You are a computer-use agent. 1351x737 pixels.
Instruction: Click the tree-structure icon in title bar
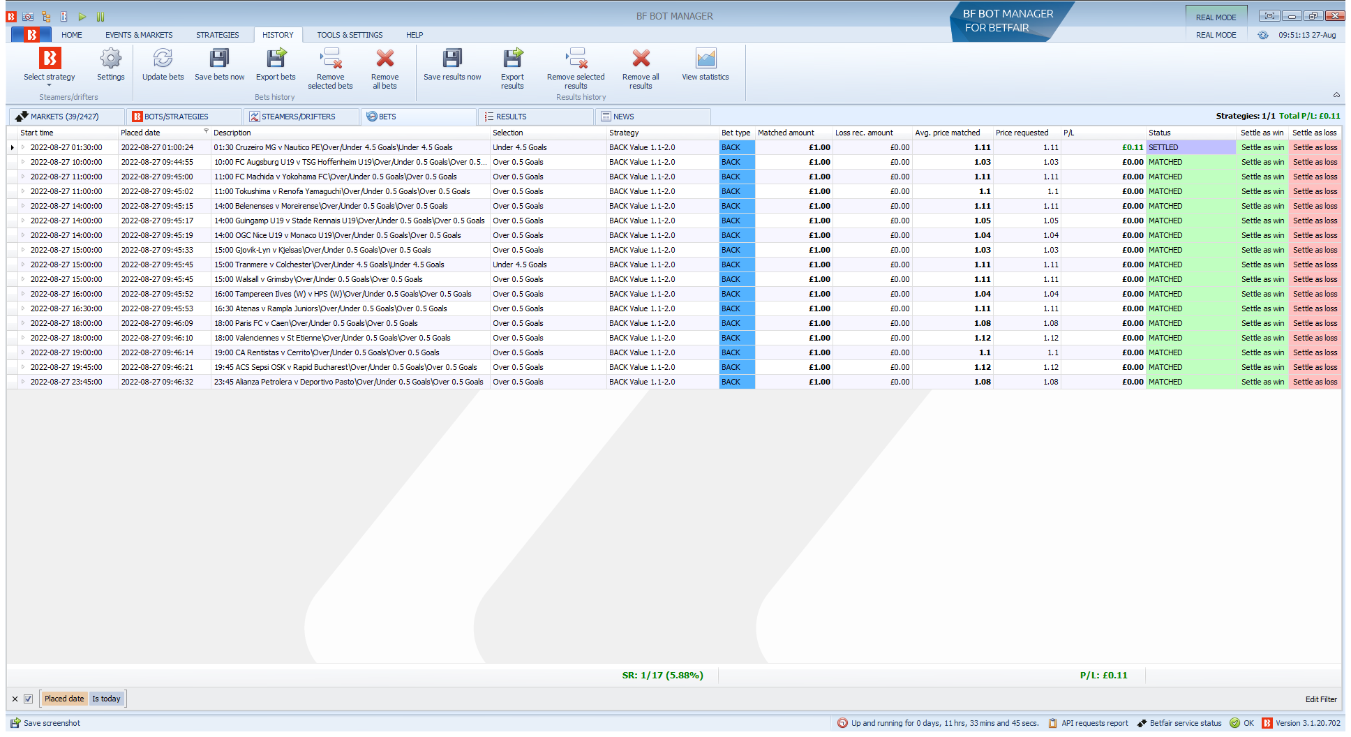coord(46,17)
